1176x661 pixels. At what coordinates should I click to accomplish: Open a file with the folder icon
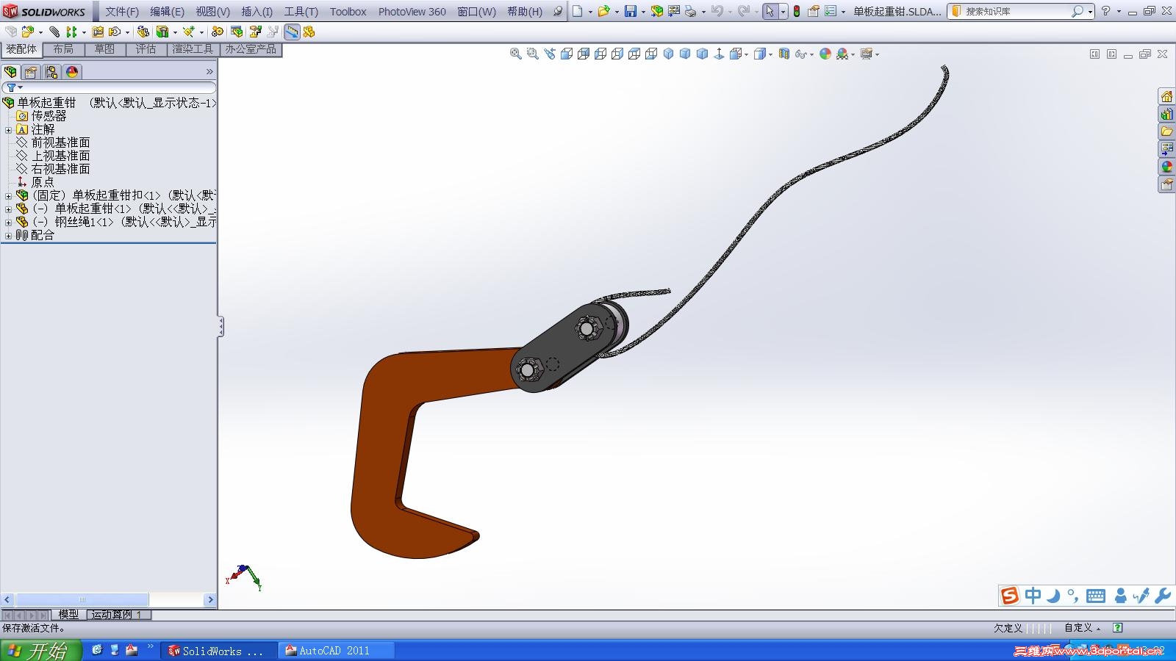pyautogui.click(x=603, y=11)
